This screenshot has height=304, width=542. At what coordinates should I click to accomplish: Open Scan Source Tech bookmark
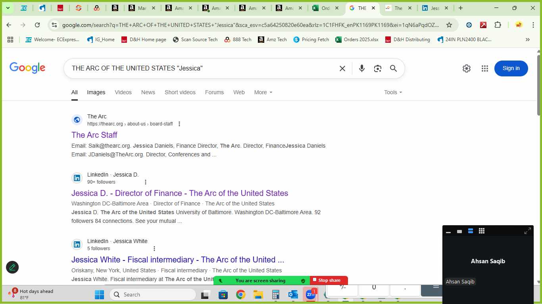tap(195, 40)
